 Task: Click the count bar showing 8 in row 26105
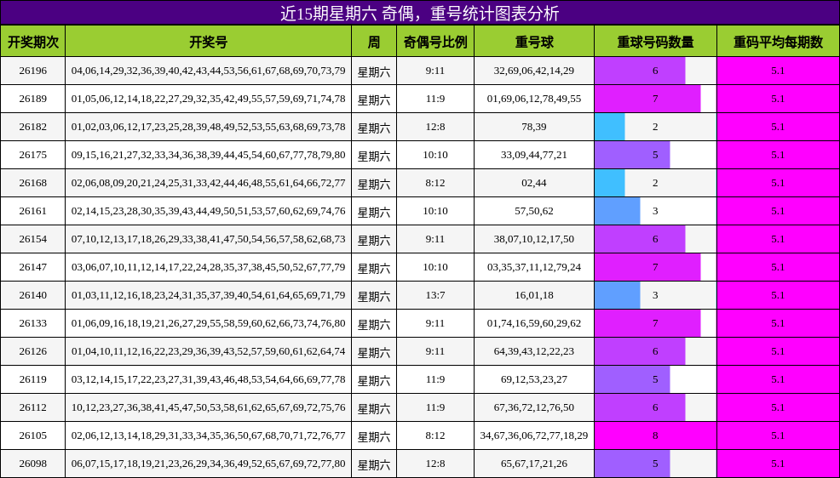(655, 435)
